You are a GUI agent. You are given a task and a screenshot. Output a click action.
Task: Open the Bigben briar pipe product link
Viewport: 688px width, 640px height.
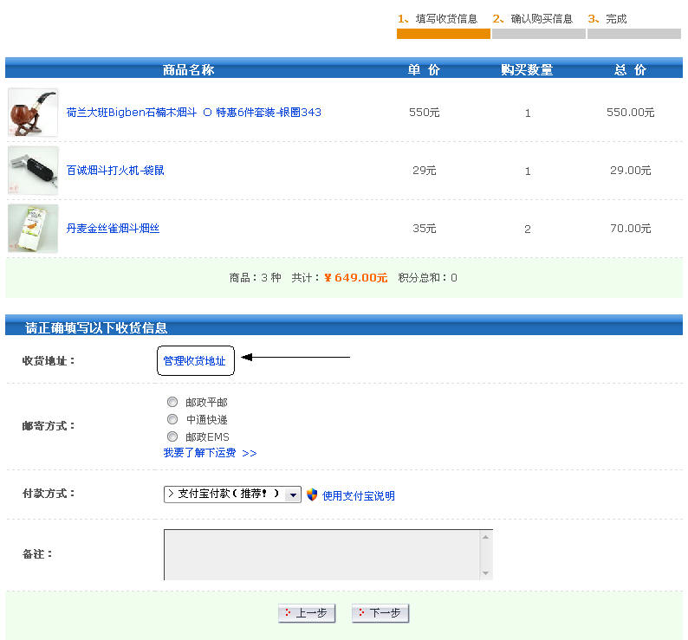pyautogui.click(x=193, y=113)
